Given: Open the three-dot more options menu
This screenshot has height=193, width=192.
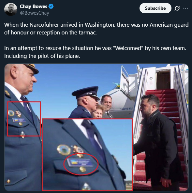Looking at the screenshot, I should point(185,8).
